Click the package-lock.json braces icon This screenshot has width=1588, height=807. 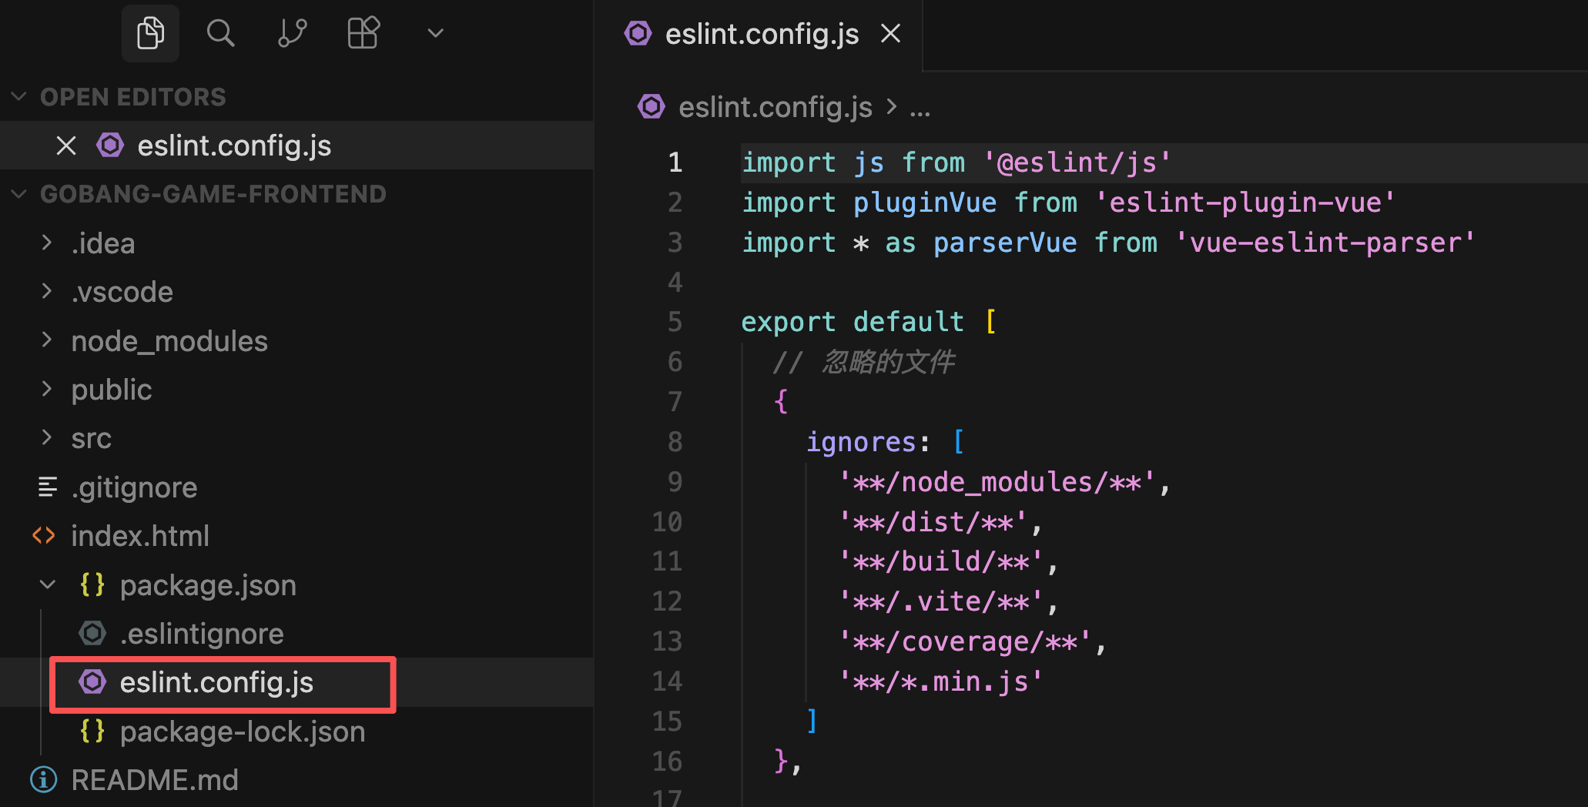(92, 732)
